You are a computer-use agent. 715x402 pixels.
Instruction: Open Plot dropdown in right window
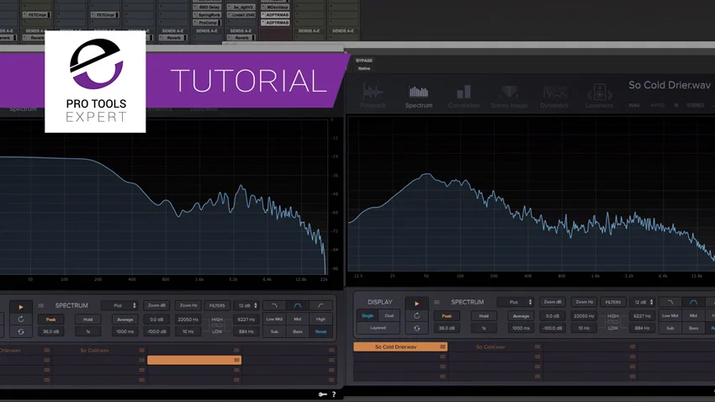tap(516, 302)
